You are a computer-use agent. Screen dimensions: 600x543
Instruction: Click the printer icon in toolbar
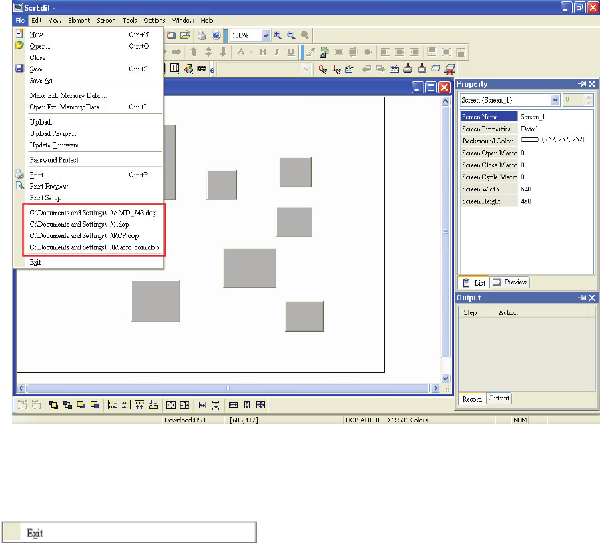pos(201,35)
